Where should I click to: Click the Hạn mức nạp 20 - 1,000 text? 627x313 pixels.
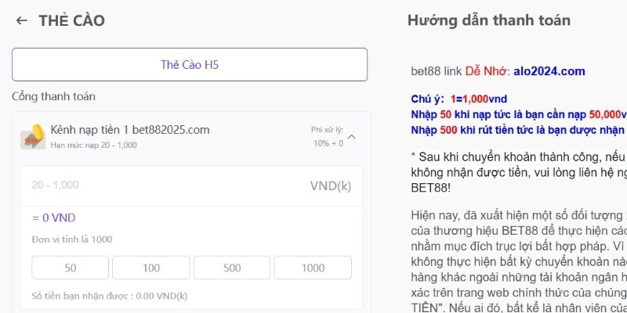pyautogui.click(x=93, y=145)
